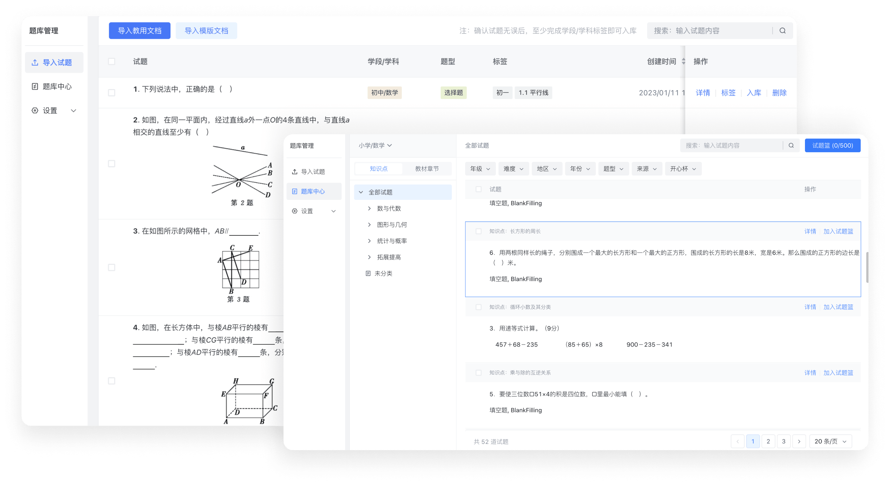This screenshot has height=486, width=890.
Task: Click the scrollbar on question list edge
Action: (x=866, y=267)
